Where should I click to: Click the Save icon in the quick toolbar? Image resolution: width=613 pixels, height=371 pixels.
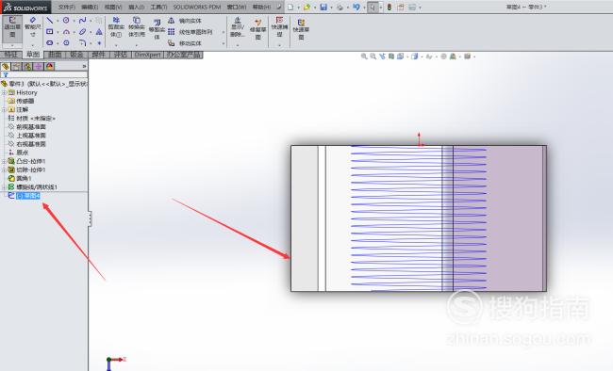click(323, 7)
